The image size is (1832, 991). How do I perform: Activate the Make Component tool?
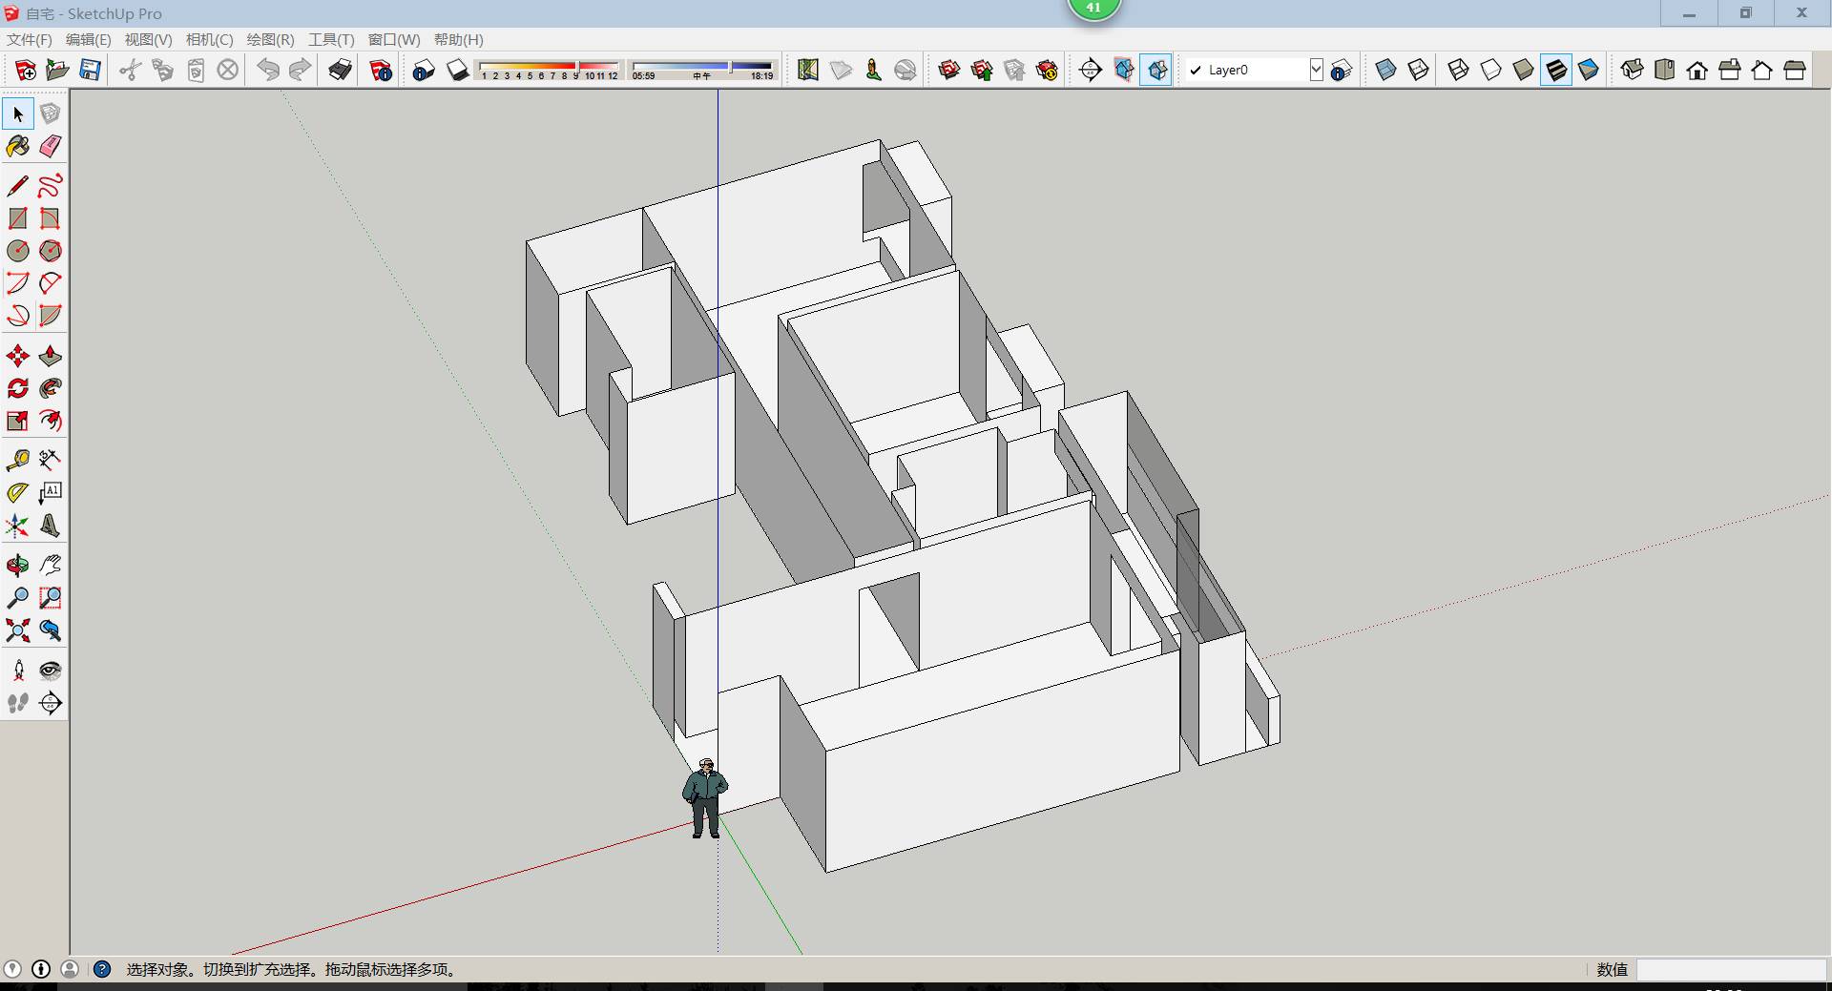[51, 114]
